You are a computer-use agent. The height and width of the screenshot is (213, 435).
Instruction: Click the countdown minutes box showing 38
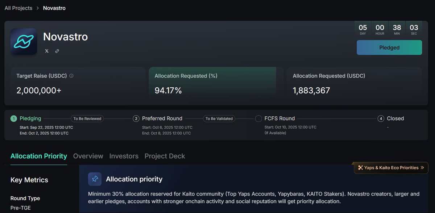397,29
